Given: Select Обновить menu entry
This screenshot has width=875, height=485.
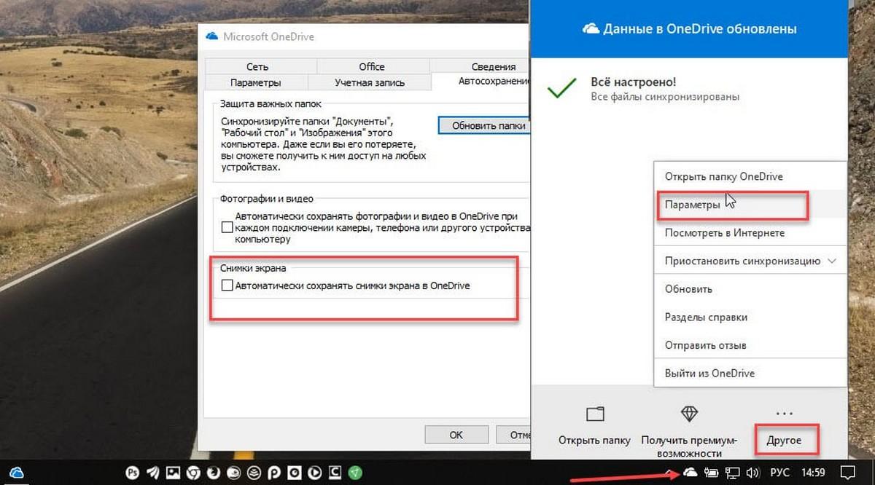Looking at the screenshot, I should click(750, 288).
